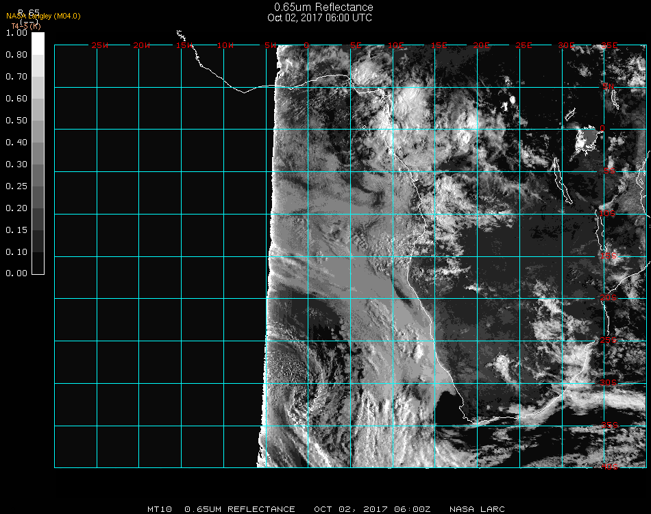The width and height of the screenshot is (651, 514).
Task: Click the 0.60 colorbar label
Action: click(16, 99)
